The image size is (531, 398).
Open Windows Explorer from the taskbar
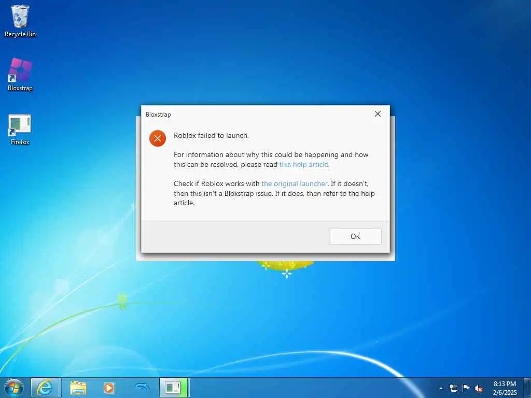coord(78,388)
